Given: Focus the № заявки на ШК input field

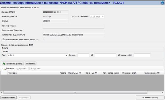Looking at the screenshot, I should (x=142, y=55).
